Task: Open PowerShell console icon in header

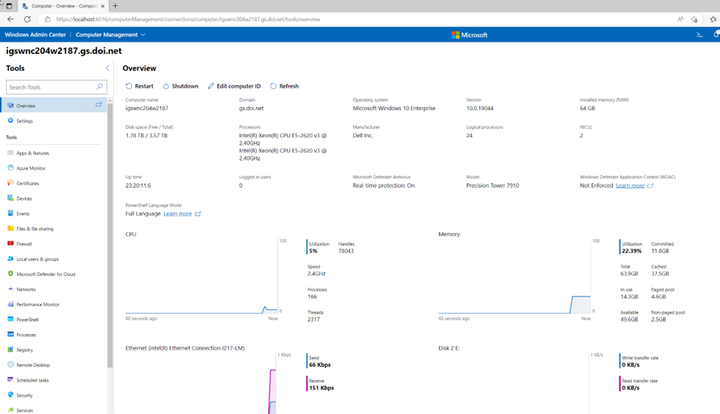Action: pos(699,35)
